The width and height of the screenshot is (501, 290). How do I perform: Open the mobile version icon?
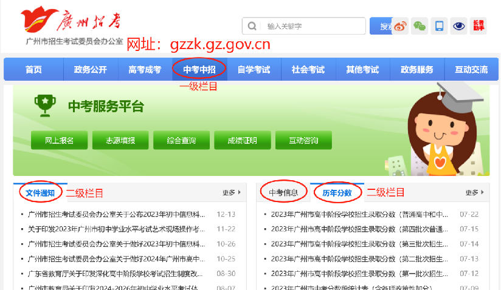tap(440, 26)
